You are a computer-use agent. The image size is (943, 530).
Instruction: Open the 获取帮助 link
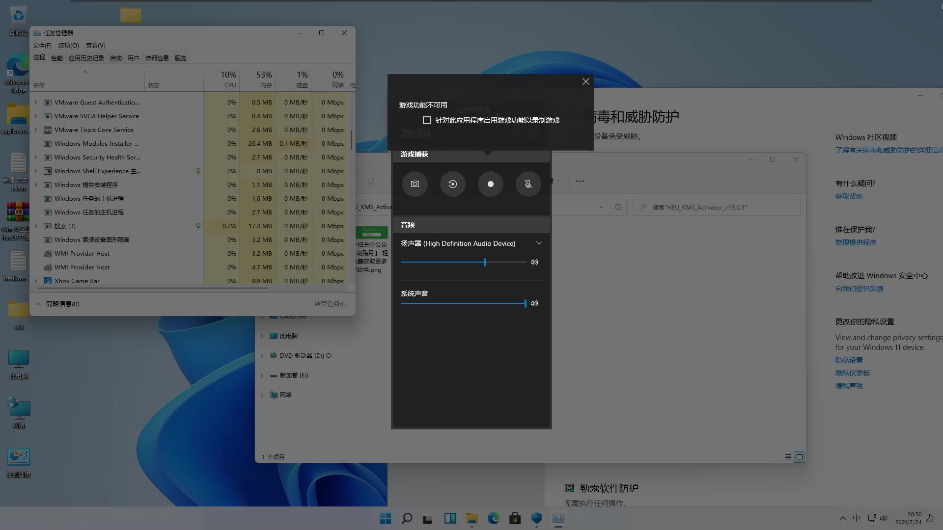(x=849, y=196)
